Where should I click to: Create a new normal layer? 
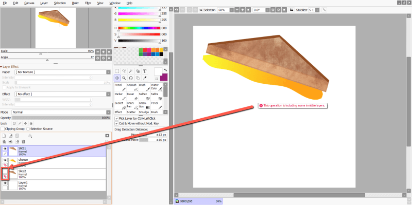coord(4,136)
